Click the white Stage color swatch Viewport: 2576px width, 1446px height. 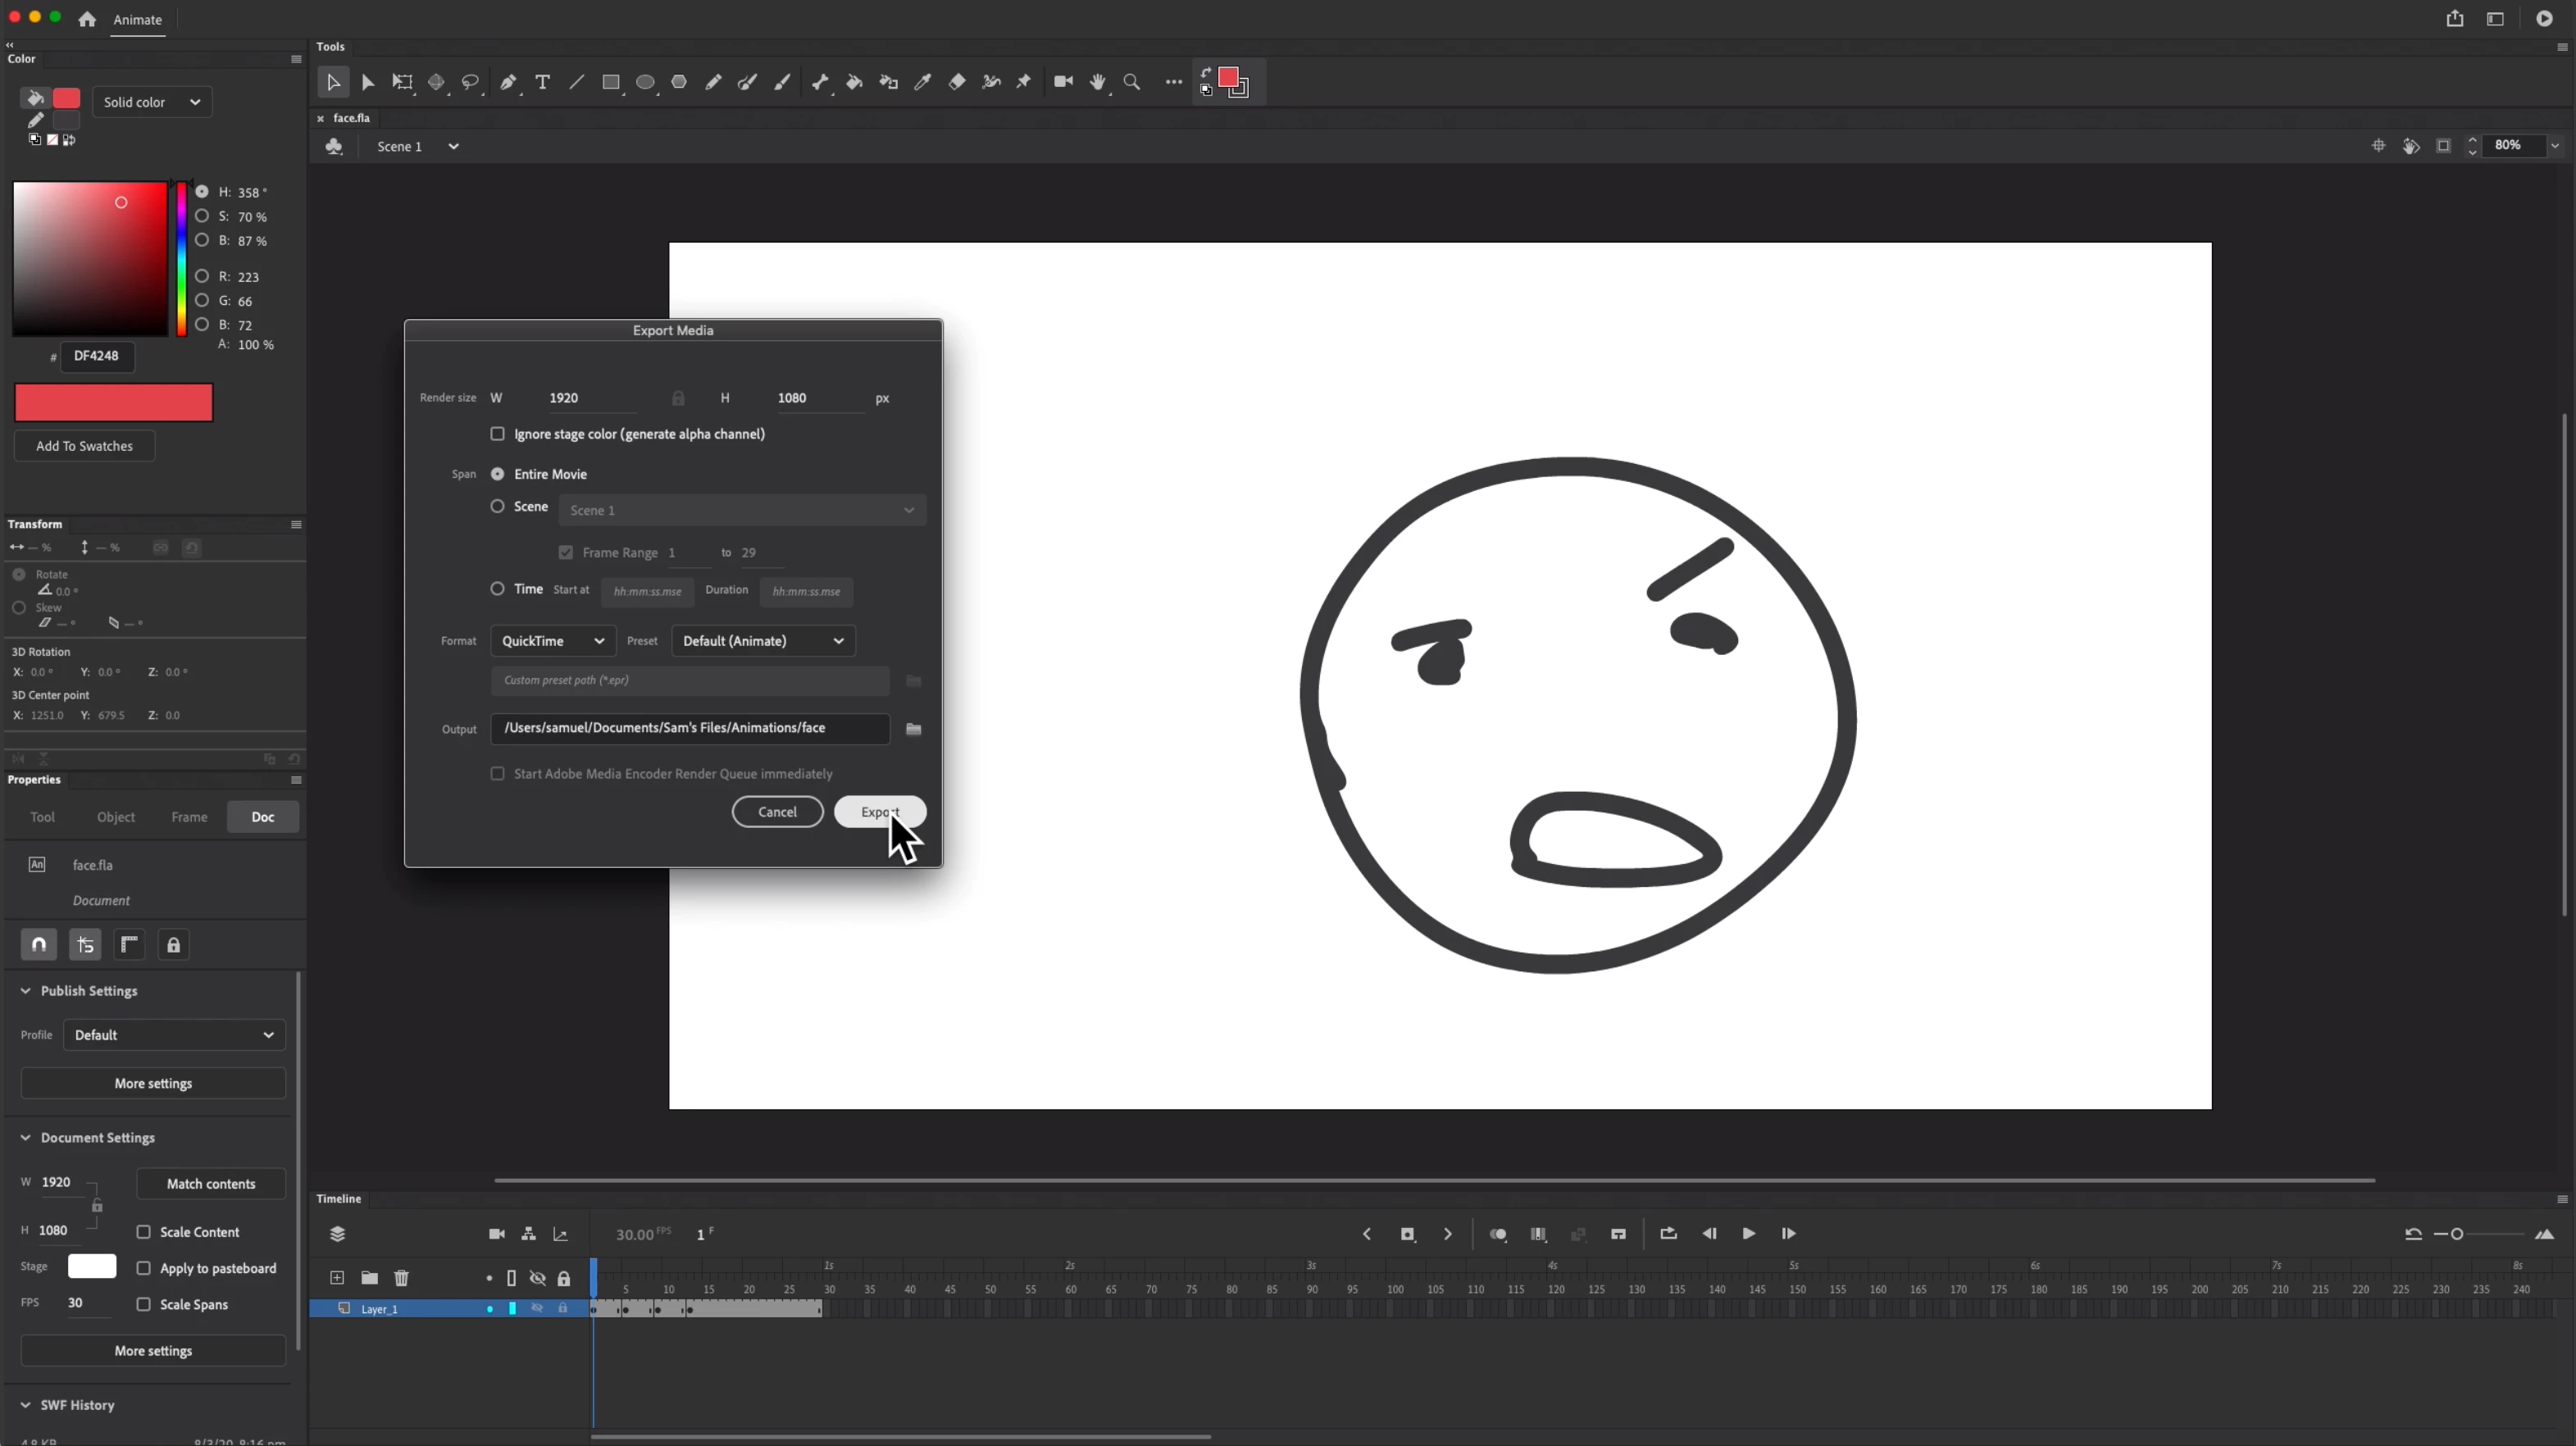[x=92, y=1267]
